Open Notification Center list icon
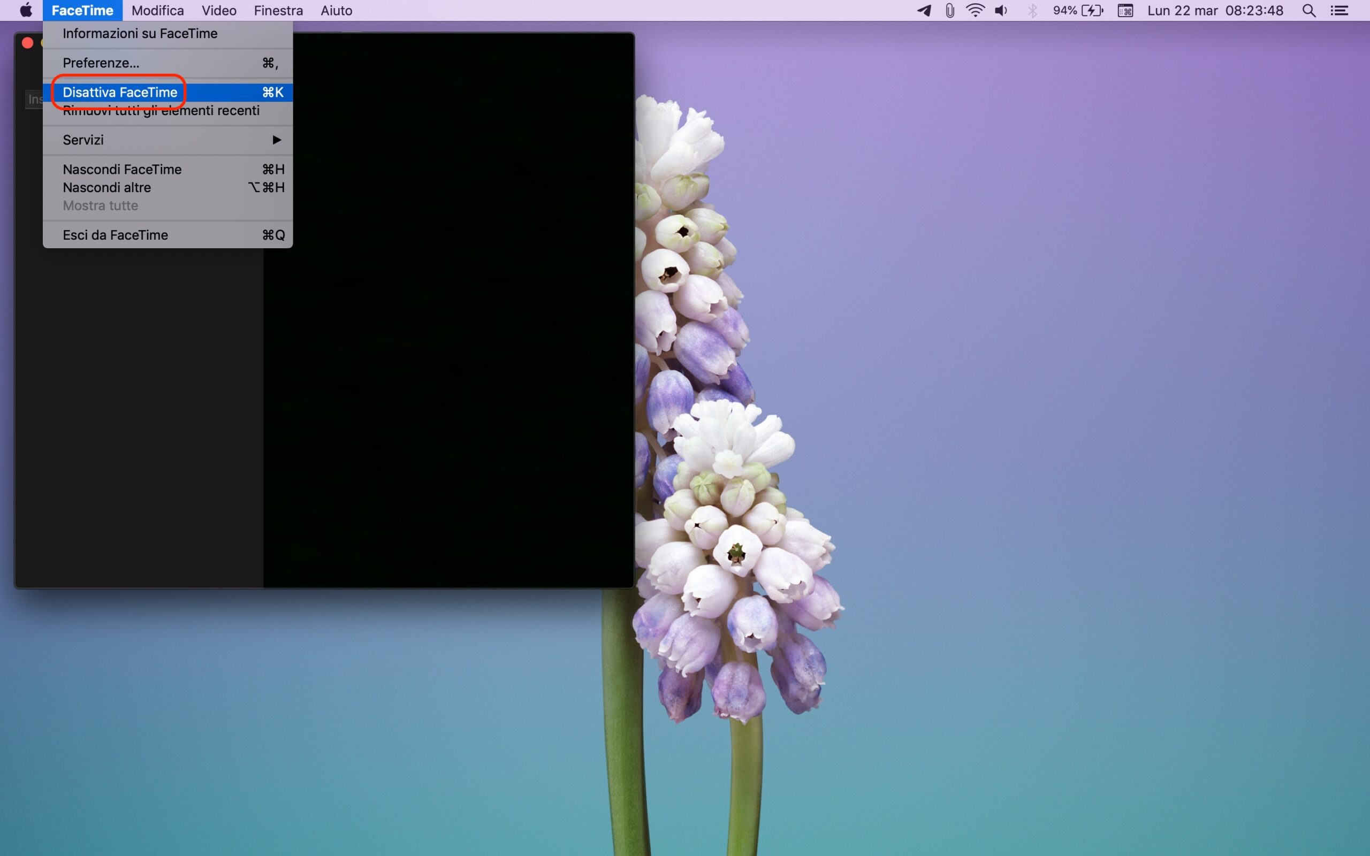Viewport: 1370px width, 856px height. 1339,10
